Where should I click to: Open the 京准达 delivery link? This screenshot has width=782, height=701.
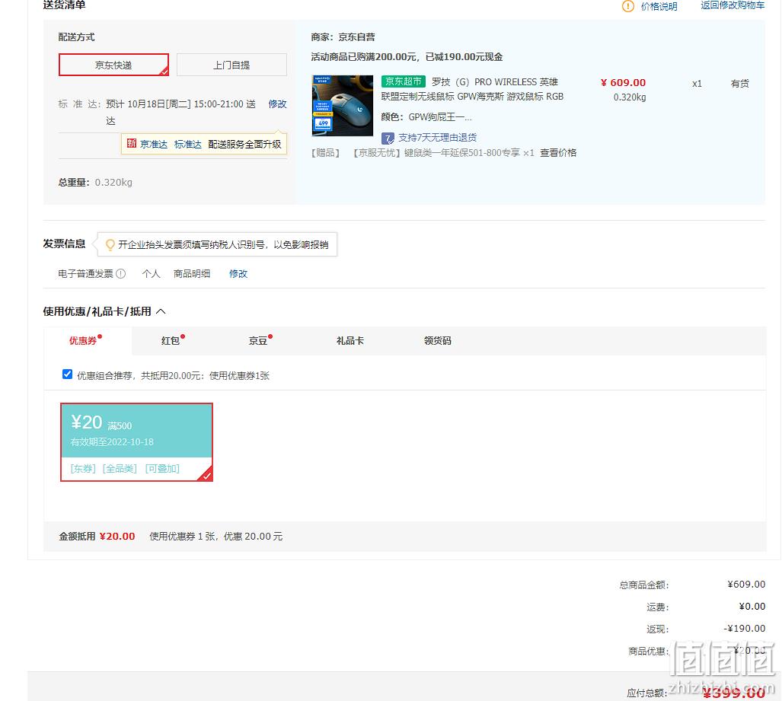point(154,144)
